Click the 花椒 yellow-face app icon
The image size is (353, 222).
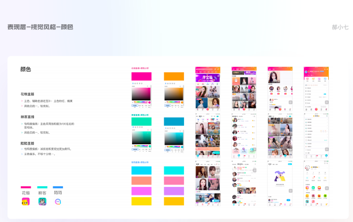pyautogui.click(x=25, y=201)
